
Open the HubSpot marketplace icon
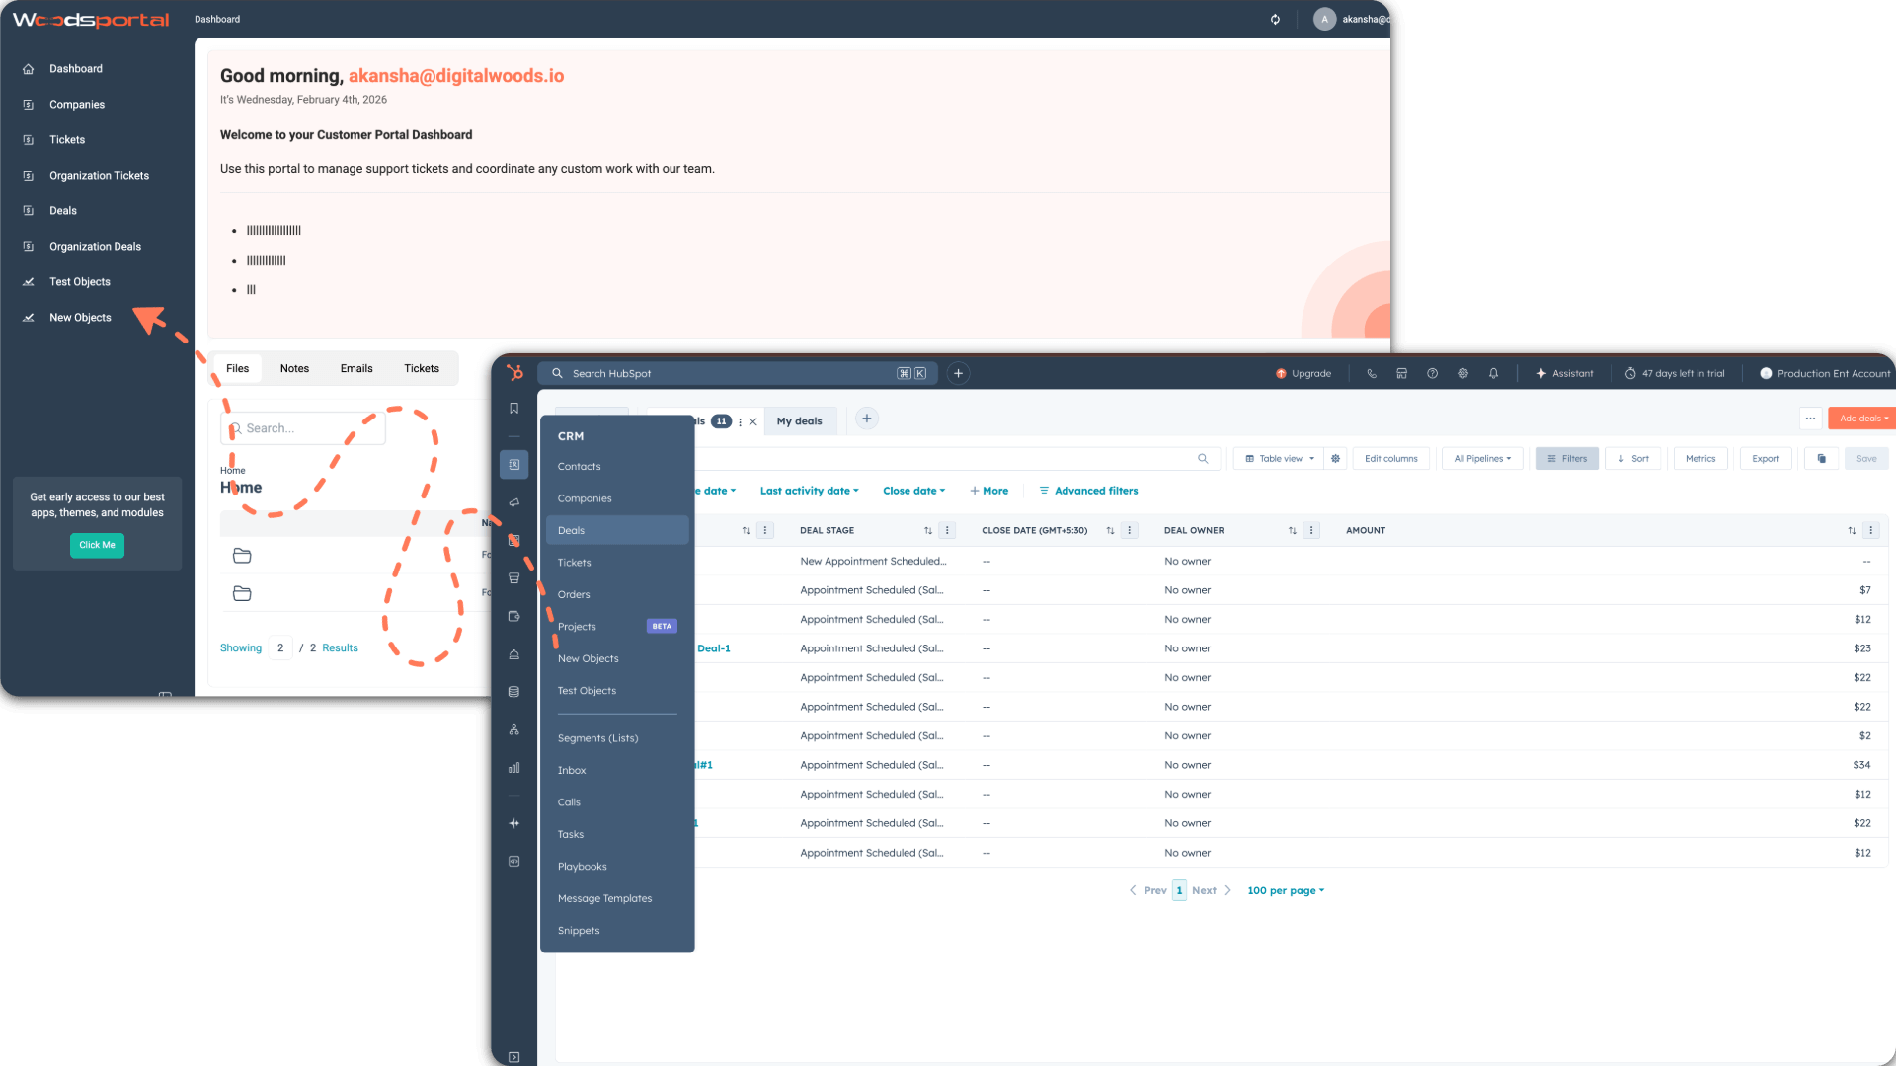pos(1401,373)
